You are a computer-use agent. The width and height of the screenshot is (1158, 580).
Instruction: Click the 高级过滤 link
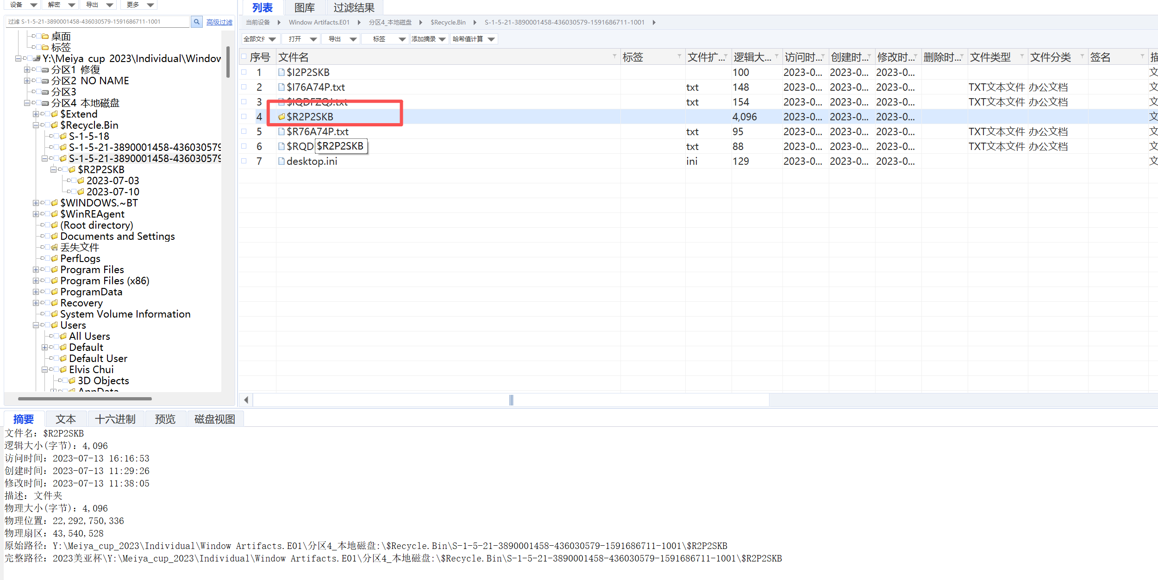[x=219, y=22]
